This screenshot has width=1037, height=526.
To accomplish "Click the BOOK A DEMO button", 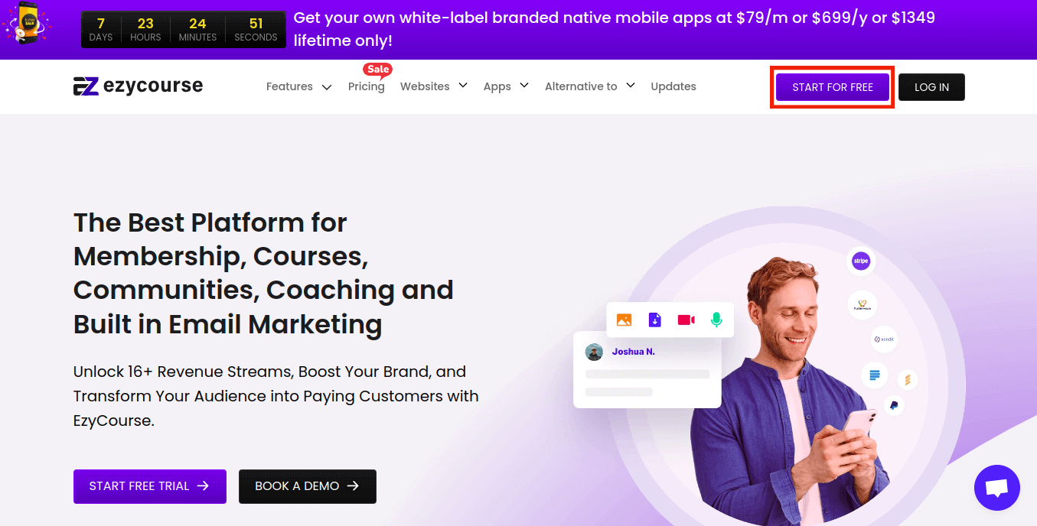I will (x=308, y=486).
